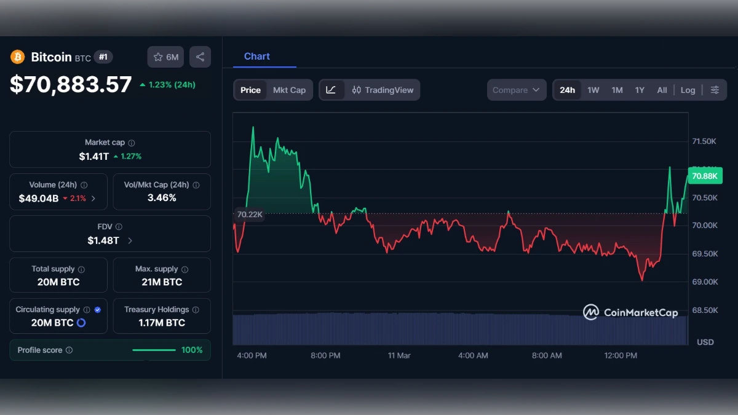The height and width of the screenshot is (415, 738).
Task: Enable Log scale on the chart
Action: pos(688,89)
